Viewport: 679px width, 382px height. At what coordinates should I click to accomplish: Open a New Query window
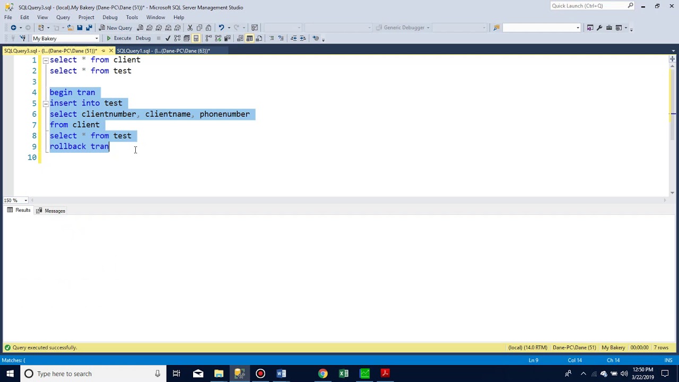tap(115, 28)
